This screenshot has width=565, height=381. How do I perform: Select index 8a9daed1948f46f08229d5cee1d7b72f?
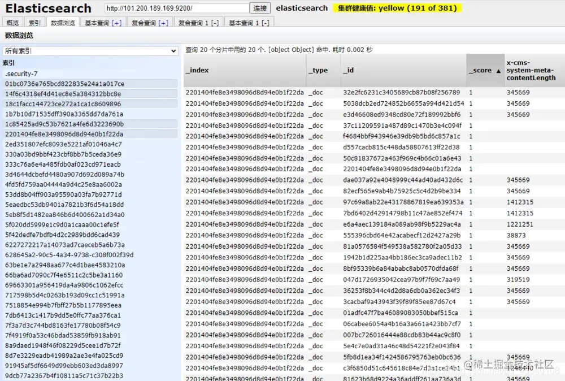pos(90,346)
